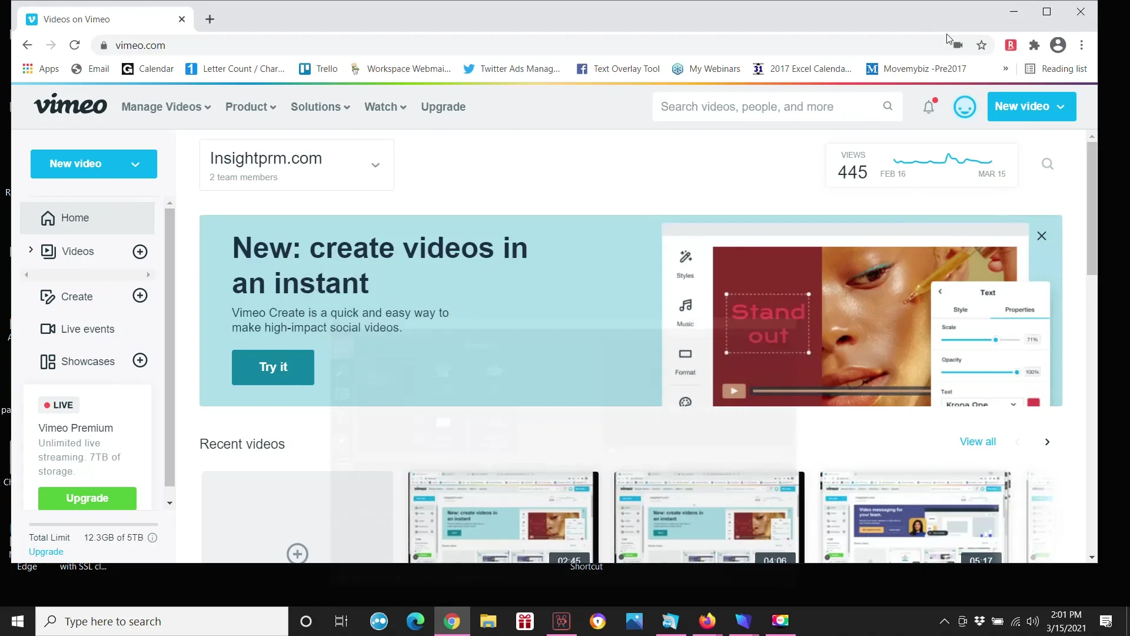Open Windows Start menu
The height and width of the screenshot is (636, 1130).
[18, 621]
